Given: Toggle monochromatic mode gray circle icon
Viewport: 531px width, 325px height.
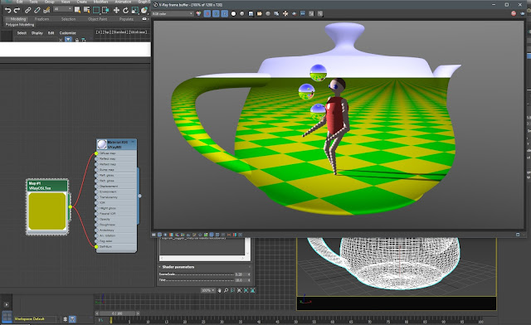Looking at the screenshot, I should (241, 14).
